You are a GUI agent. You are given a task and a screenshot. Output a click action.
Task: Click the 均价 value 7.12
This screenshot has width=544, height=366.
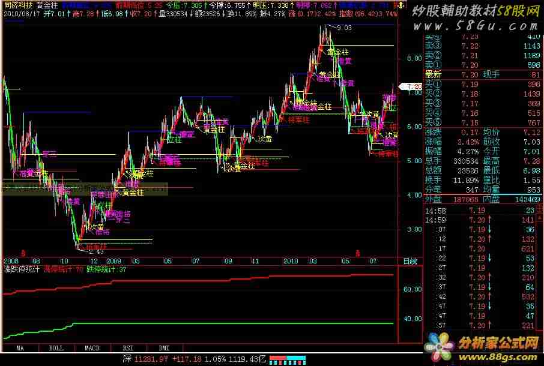[x=531, y=133]
